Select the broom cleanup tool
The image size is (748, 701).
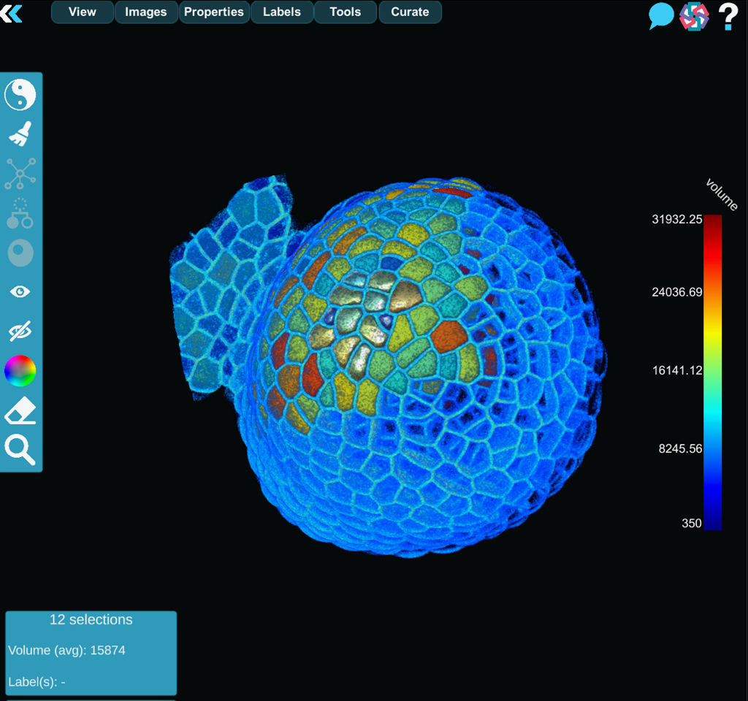(20, 134)
